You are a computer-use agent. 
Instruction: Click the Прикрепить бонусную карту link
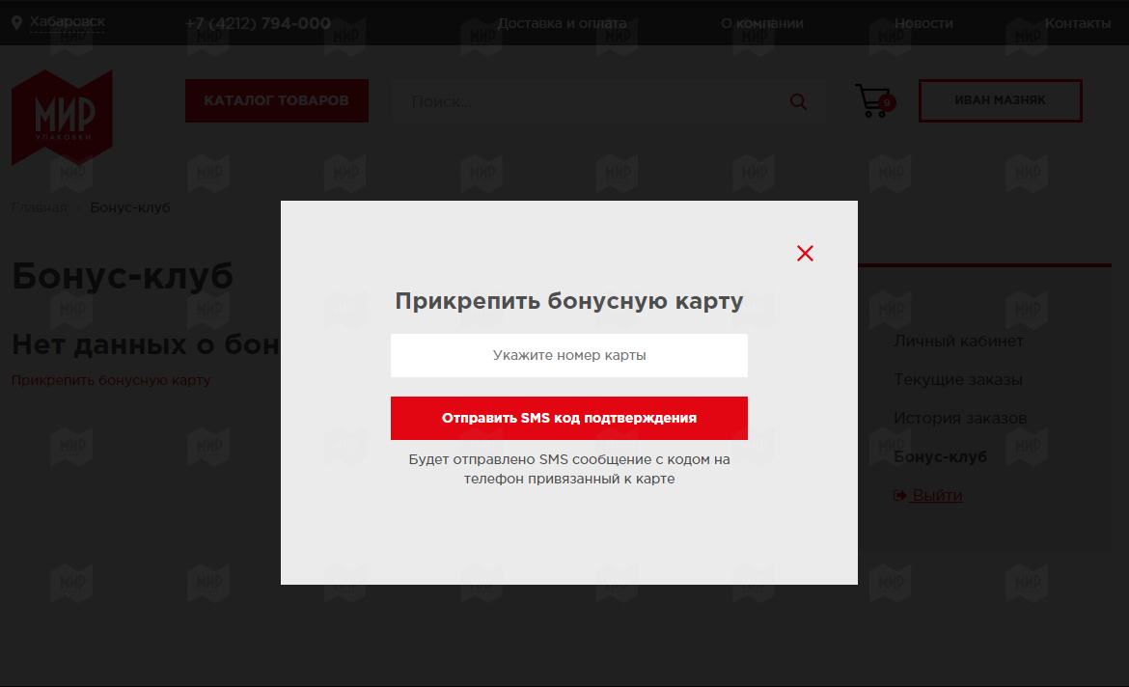(111, 379)
